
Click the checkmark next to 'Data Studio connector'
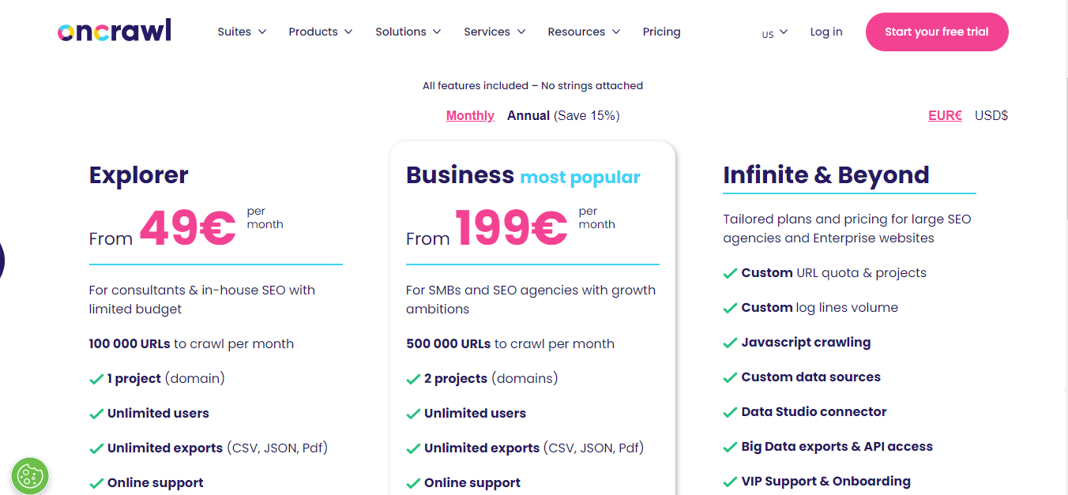click(x=730, y=412)
